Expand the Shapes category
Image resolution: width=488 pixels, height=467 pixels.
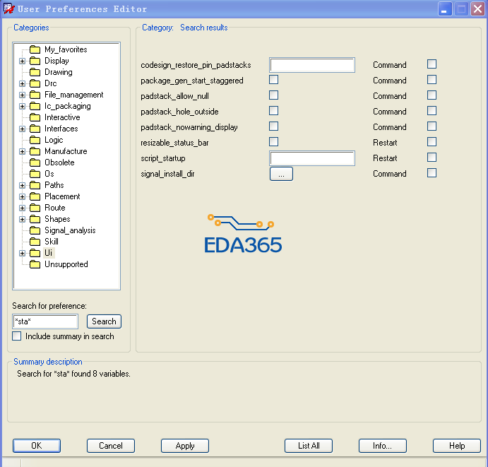[22, 219]
